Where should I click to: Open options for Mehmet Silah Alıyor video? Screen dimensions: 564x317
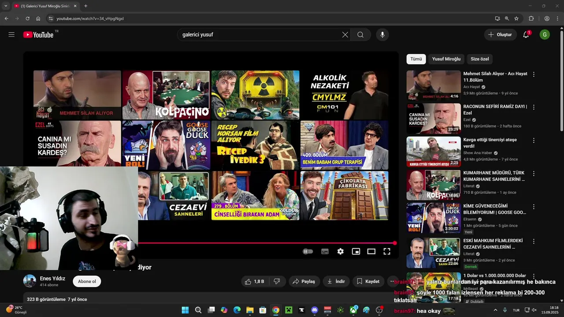tap(534, 74)
